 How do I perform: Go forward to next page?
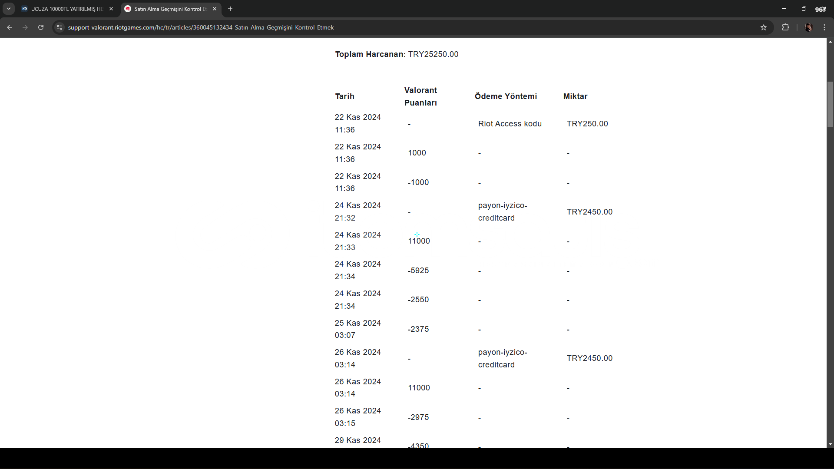point(25,27)
